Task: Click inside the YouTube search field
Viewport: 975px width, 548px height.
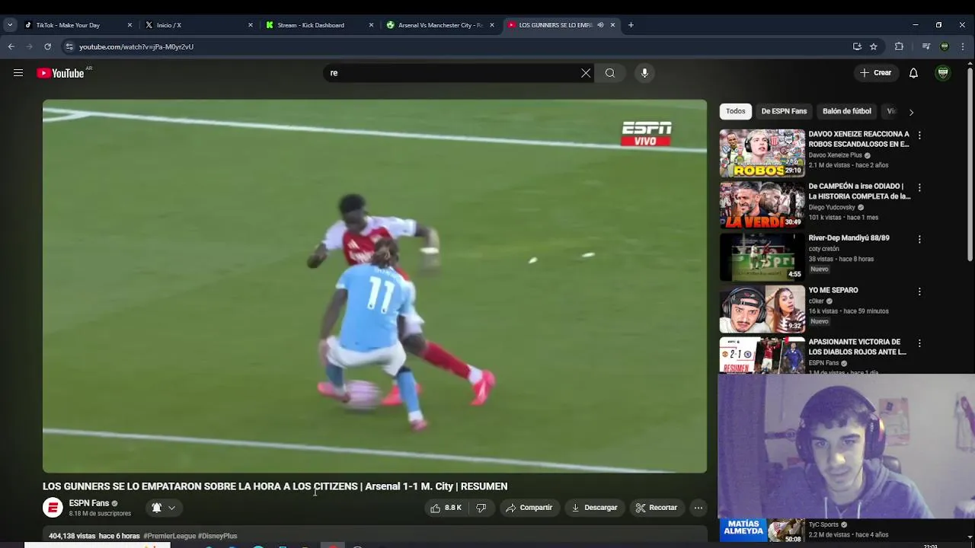Action: pos(453,73)
